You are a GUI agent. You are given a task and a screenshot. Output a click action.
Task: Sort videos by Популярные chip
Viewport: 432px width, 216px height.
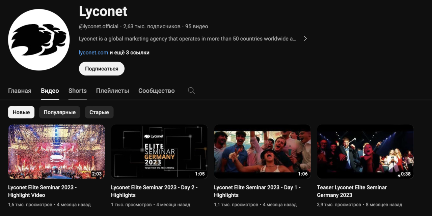[x=60, y=112]
